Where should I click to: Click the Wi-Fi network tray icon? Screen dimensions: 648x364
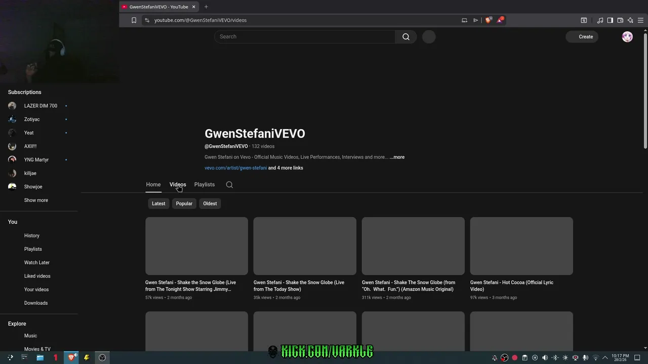pos(595,358)
